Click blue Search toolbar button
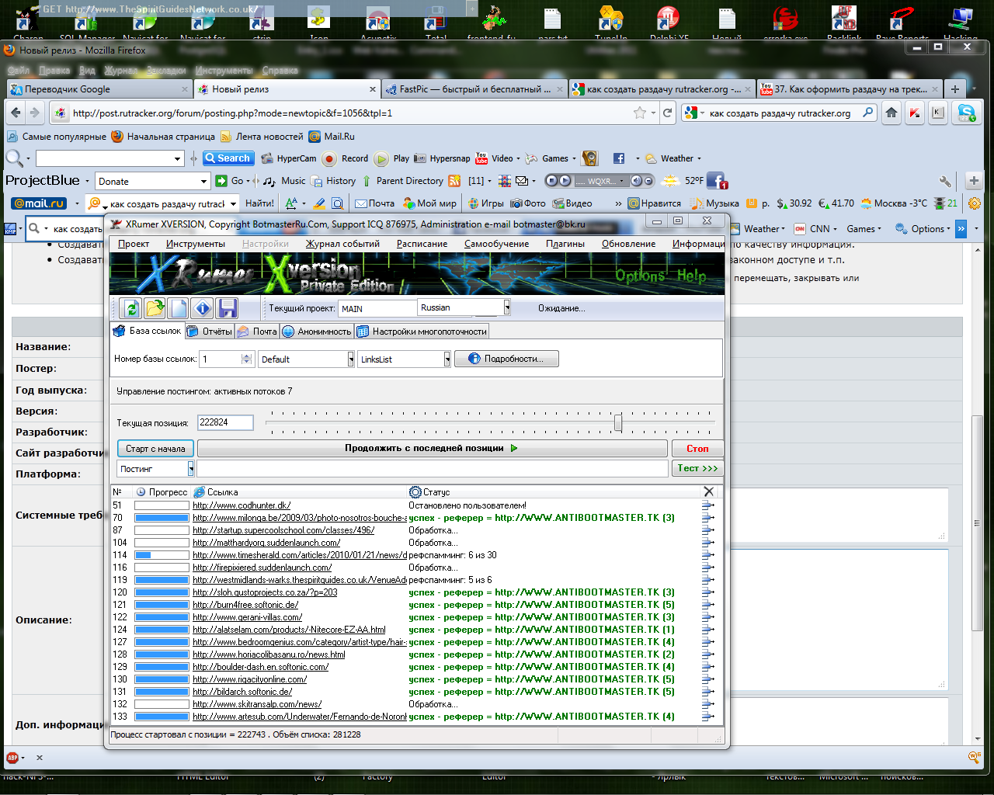Screen dimensions: 994x795 tap(228, 158)
